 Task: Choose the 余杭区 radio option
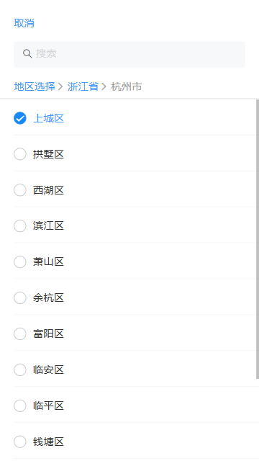click(x=20, y=297)
